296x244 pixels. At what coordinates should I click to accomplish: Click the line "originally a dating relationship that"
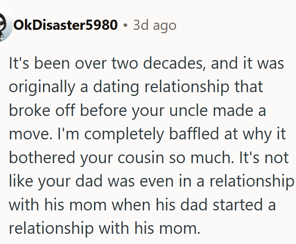click(136, 87)
